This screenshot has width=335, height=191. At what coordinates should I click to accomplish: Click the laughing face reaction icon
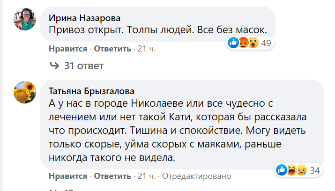[291, 170]
